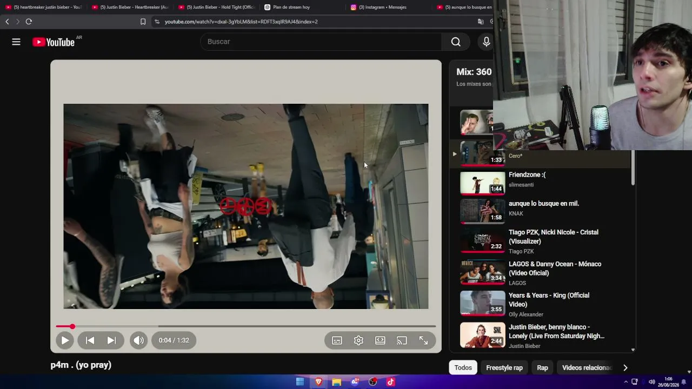
Task: Click the 'Olly Alexander' channel name
Action: click(x=526, y=314)
